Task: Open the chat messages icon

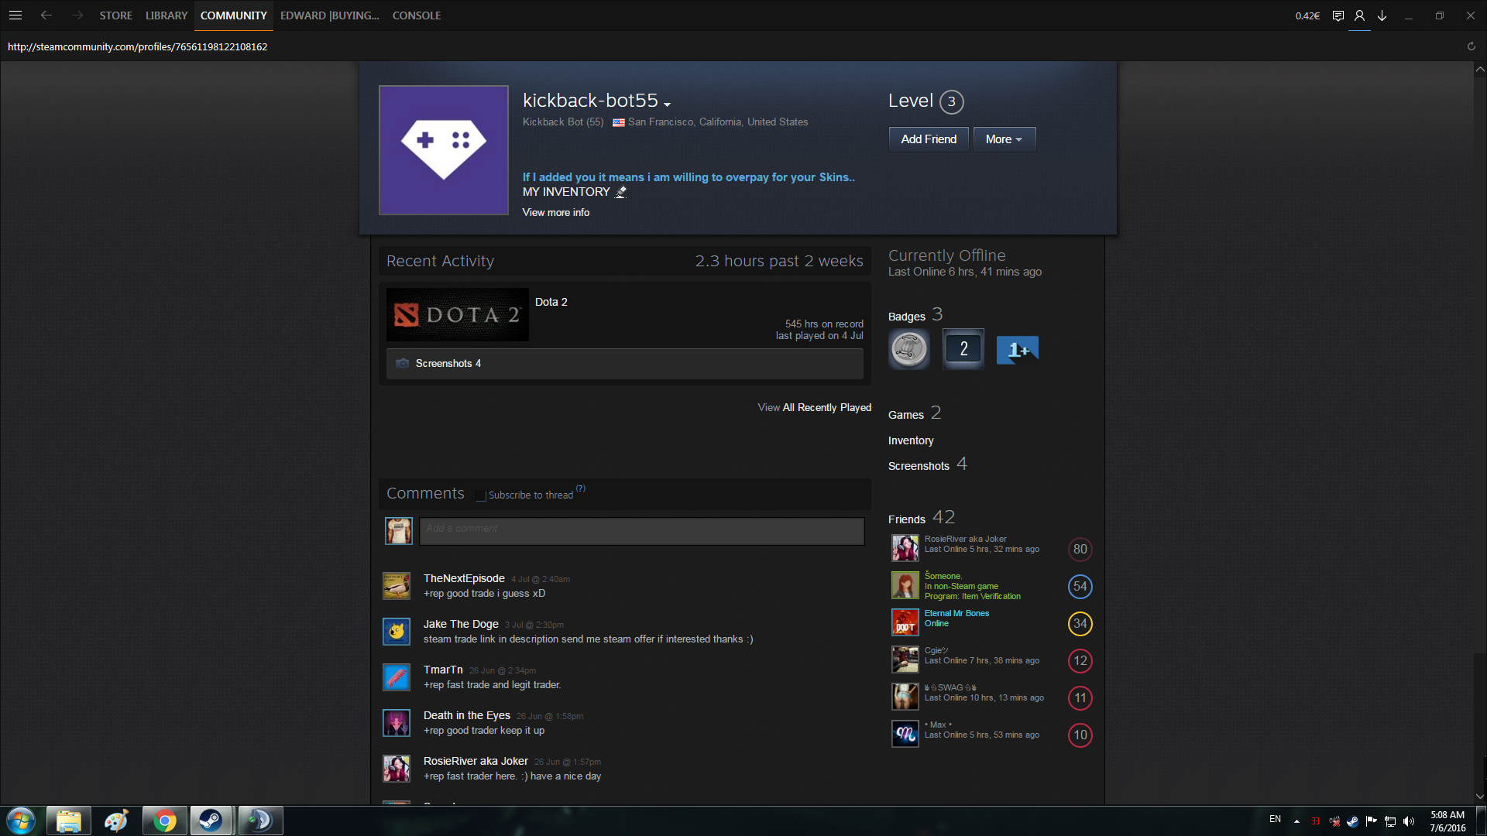Action: click(1338, 15)
